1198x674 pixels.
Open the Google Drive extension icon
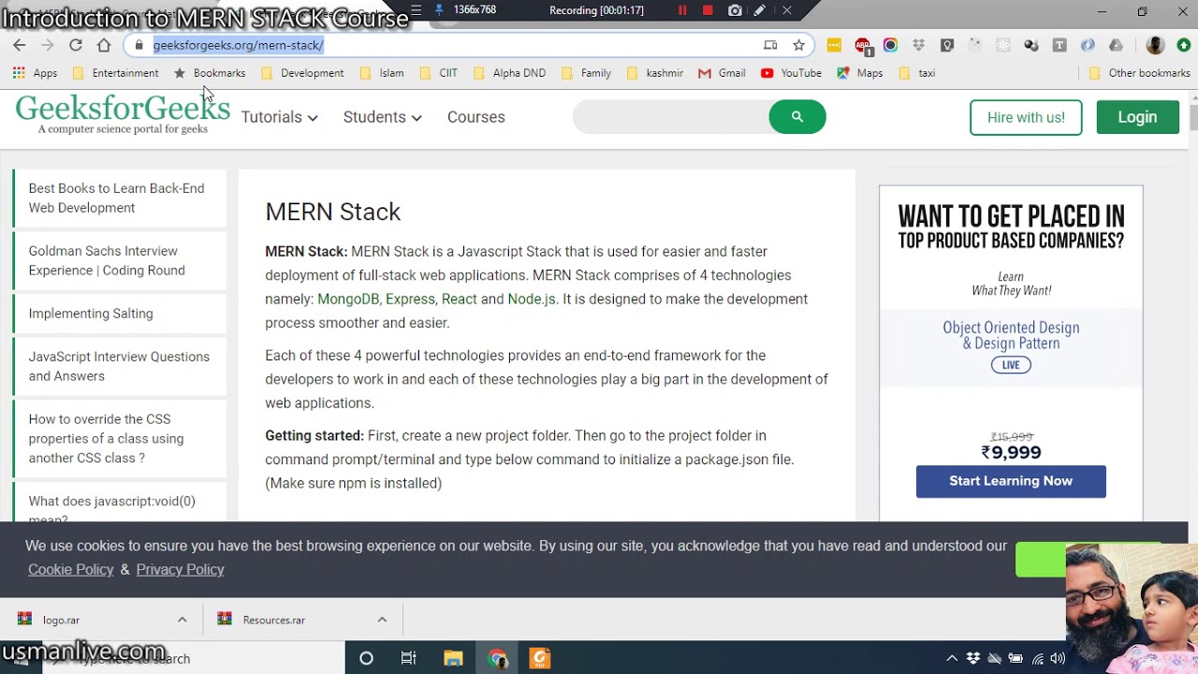[1116, 45]
